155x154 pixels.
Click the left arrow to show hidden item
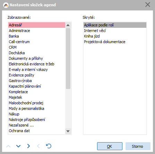tap(38, 146)
